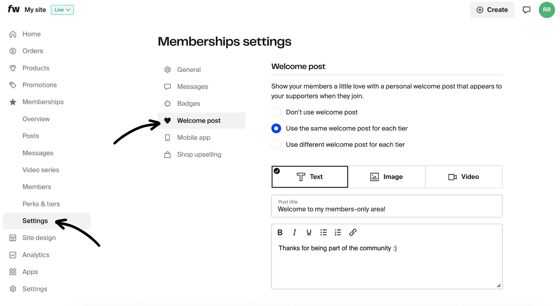Open the bulleted list menu in editor
The height and width of the screenshot is (306, 560).
tap(323, 232)
